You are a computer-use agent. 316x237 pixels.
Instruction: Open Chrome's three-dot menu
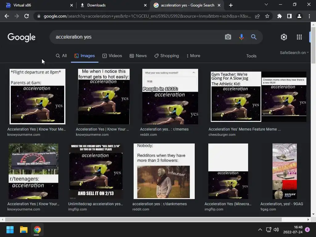tap(309, 16)
